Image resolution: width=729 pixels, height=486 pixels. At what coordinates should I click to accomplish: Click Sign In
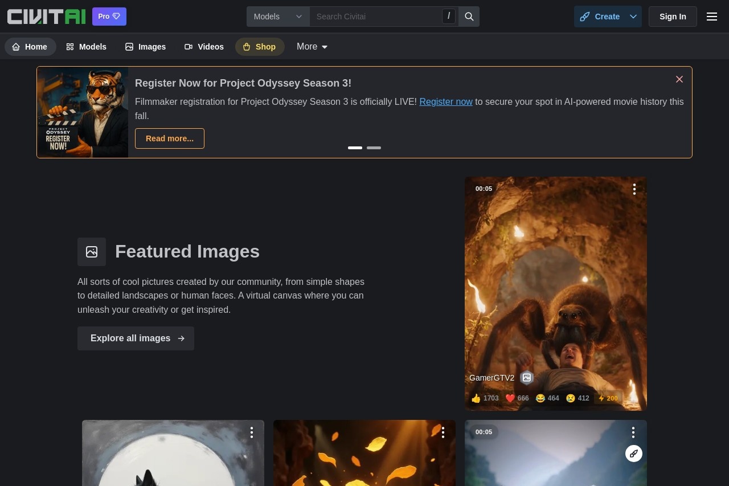coord(673,17)
